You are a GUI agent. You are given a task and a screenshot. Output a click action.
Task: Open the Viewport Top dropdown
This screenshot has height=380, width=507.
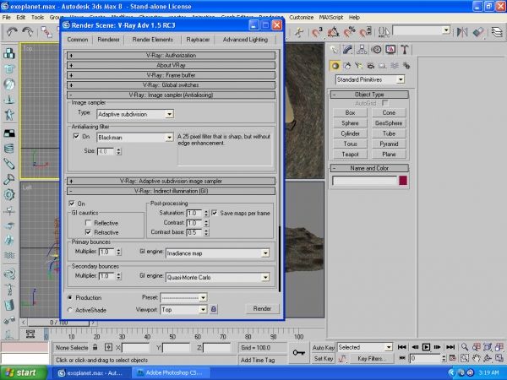(x=203, y=310)
